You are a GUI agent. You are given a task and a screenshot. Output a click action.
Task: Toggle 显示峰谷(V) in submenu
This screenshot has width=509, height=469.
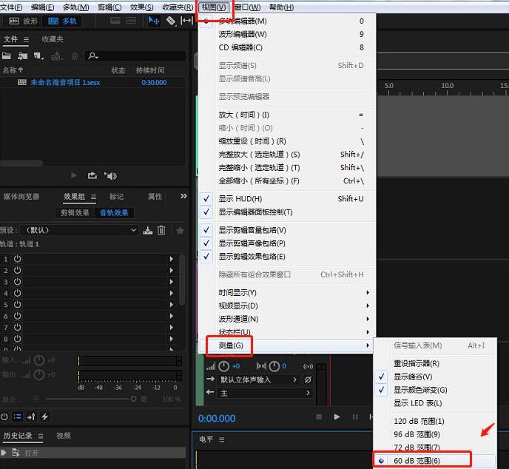[x=435, y=377]
